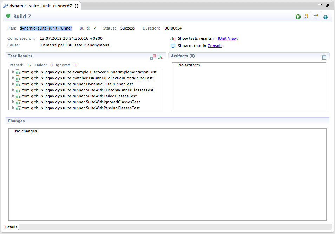Screen dimensions: 335x234
Task: Expand the SuiteWithCustomRunnerClassesTest tree node
Action: click(x=13, y=90)
